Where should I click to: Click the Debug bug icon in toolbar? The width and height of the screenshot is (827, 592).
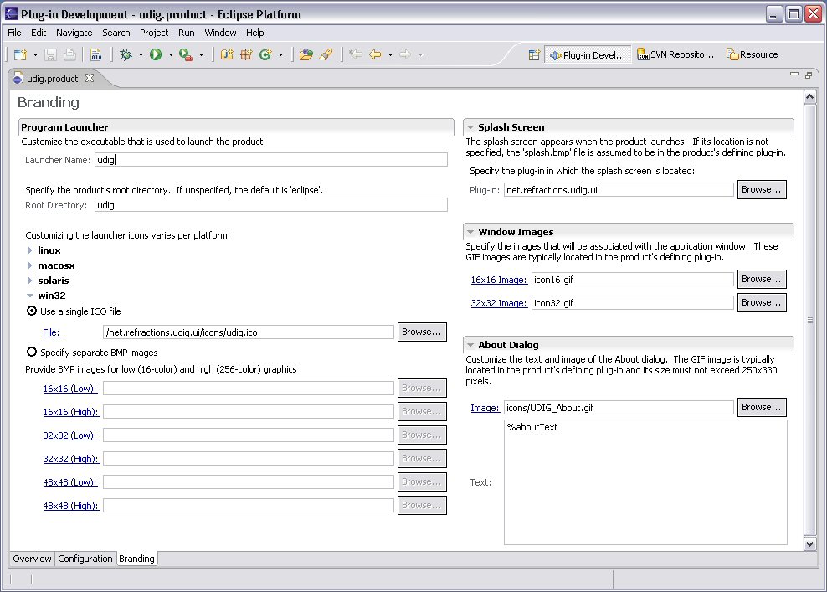[x=126, y=55]
